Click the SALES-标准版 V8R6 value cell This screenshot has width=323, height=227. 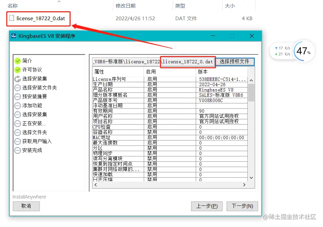(x=222, y=95)
